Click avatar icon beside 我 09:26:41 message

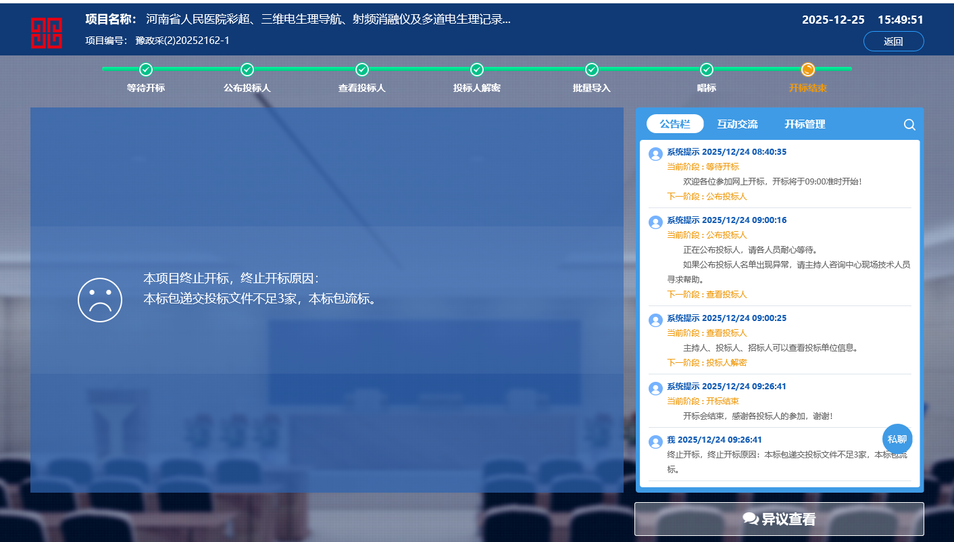(x=655, y=442)
